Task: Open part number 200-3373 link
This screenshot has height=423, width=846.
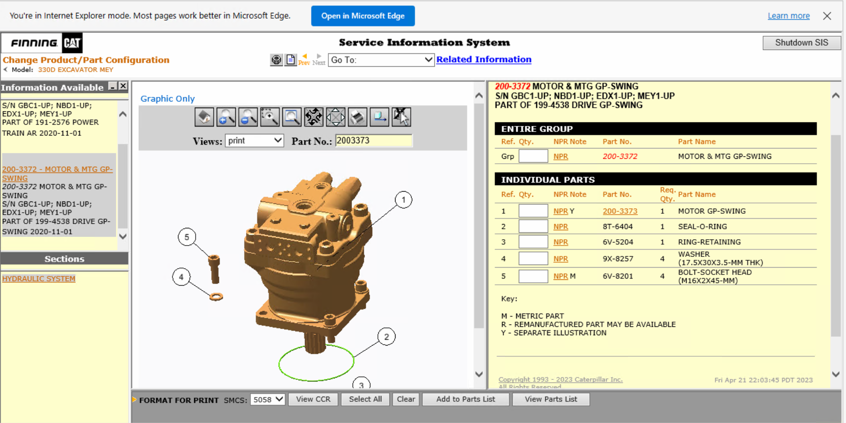Action: click(620, 211)
